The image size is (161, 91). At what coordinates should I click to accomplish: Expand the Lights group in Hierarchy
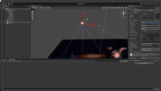tap(8, 18)
